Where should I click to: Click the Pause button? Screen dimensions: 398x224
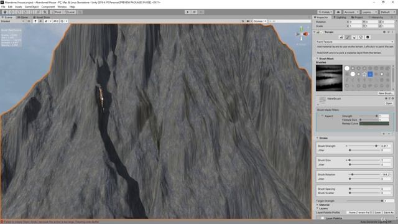195,12
